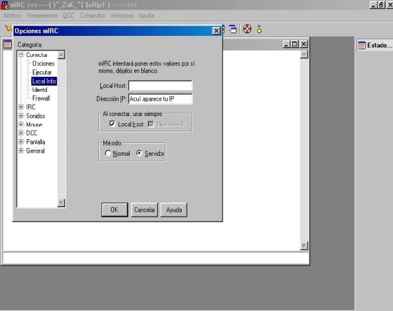This screenshot has width=393, height=311.
Task: Select the IRC category label
Action: [31, 107]
